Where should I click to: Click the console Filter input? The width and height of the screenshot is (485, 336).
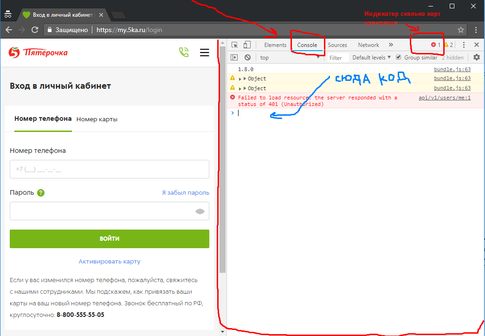tap(338, 58)
